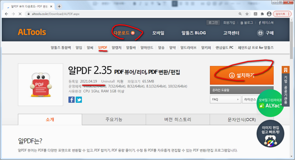Select 랜섬쉴드 PC in the submenu
Screen dimensions: 295x160
click(x=224, y=47)
